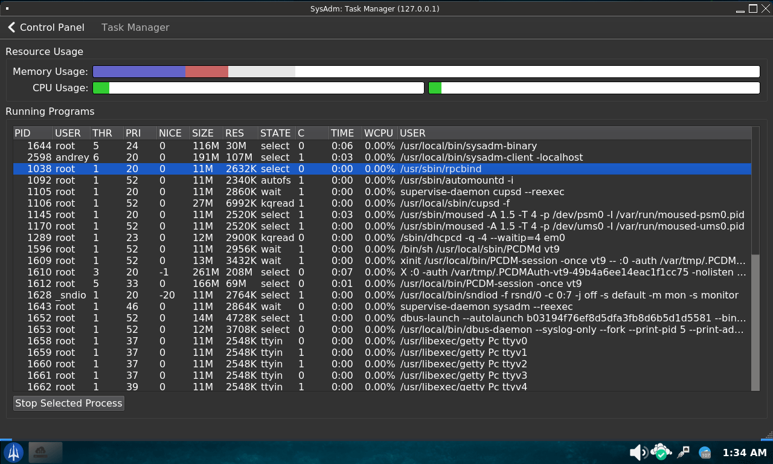This screenshot has width=773, height=464.
Task: Click the Memory Usage progress bar
Action: click(x=426, y=71)
